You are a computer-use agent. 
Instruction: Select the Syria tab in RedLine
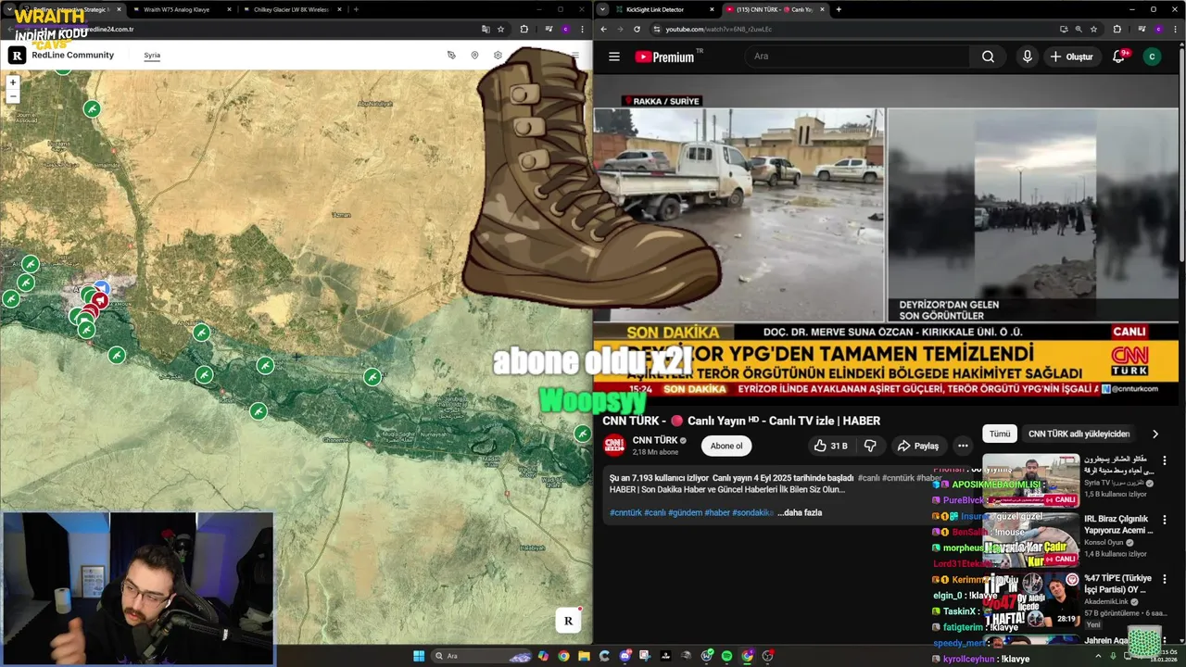(152, 56)
